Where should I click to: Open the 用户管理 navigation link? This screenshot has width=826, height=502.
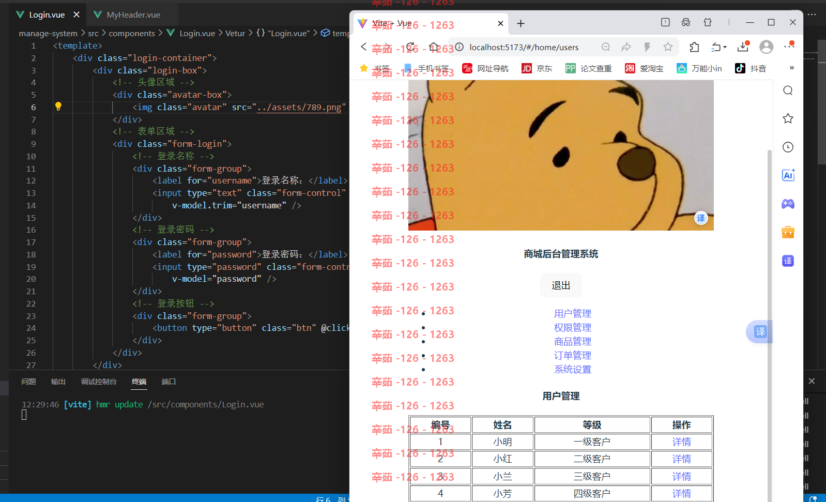[573, 314]
